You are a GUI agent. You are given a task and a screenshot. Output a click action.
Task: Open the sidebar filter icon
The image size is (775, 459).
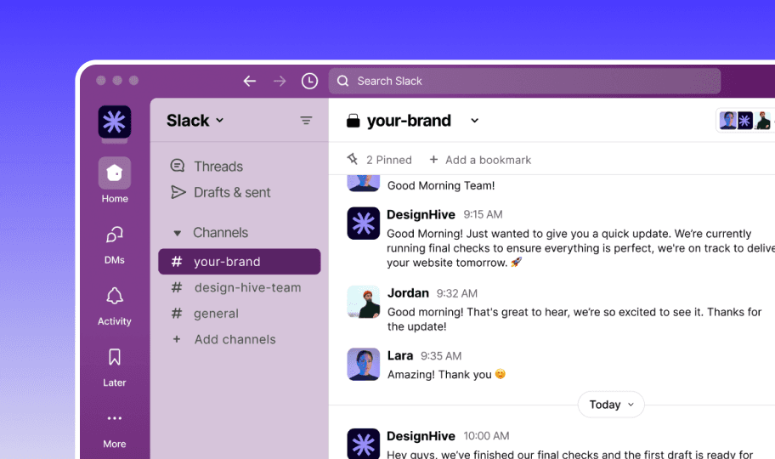tap(306, 121)
